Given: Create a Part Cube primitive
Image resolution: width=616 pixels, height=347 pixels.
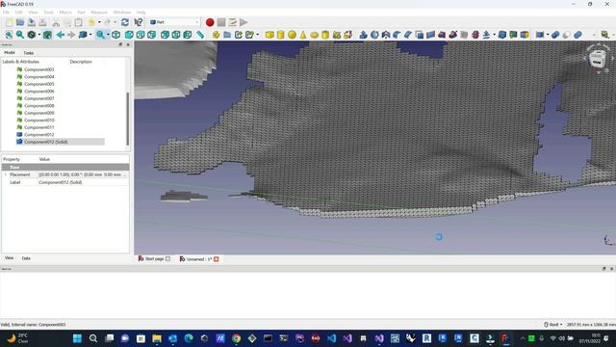Looking at the screenshot, I should (x=269, y=35).
